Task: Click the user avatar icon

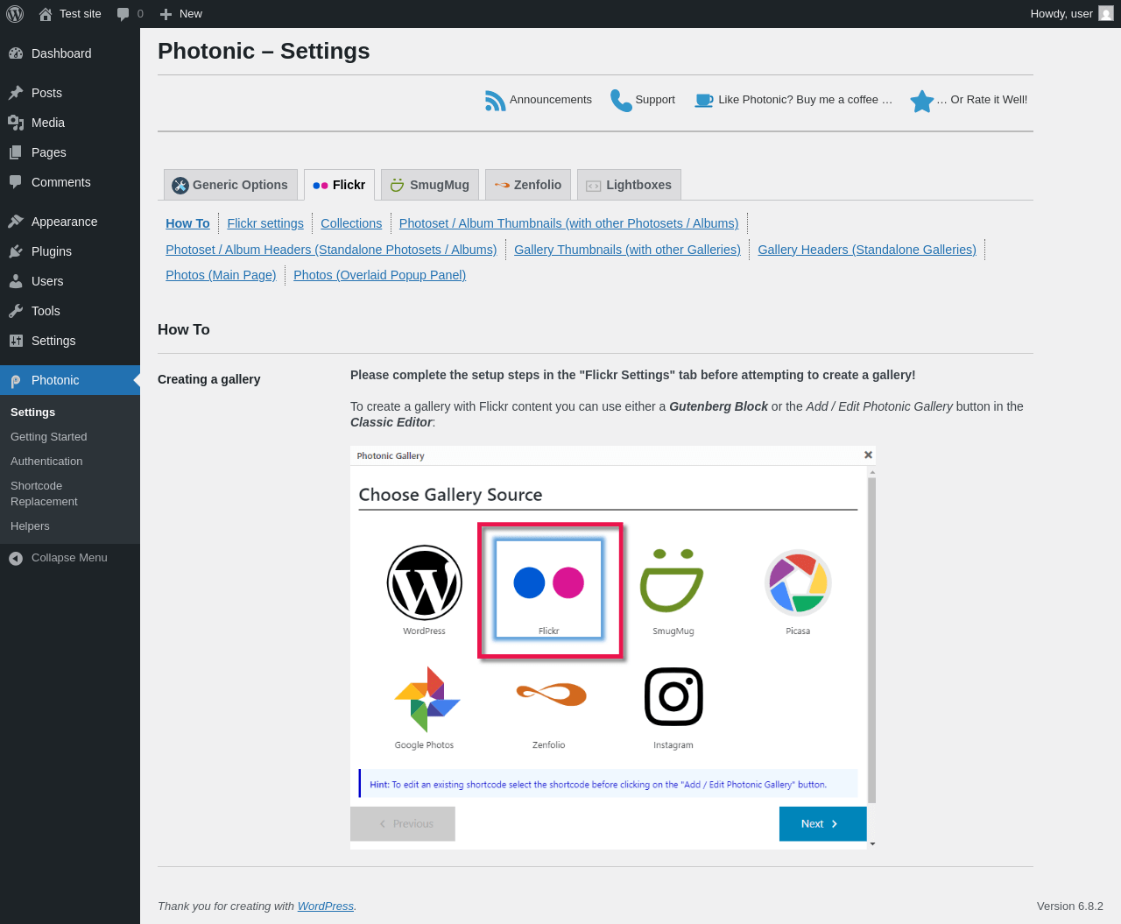Action: pos(1106,14)
